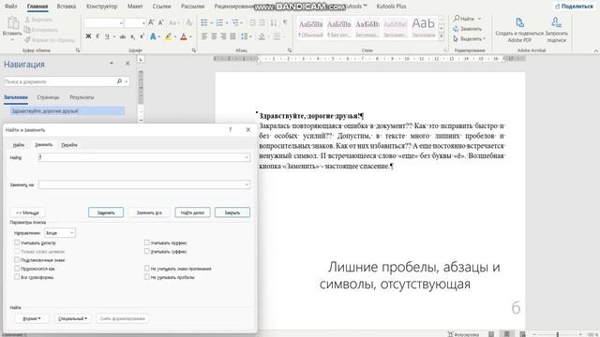Increase font size with larger A icon

tap(151, 22)
